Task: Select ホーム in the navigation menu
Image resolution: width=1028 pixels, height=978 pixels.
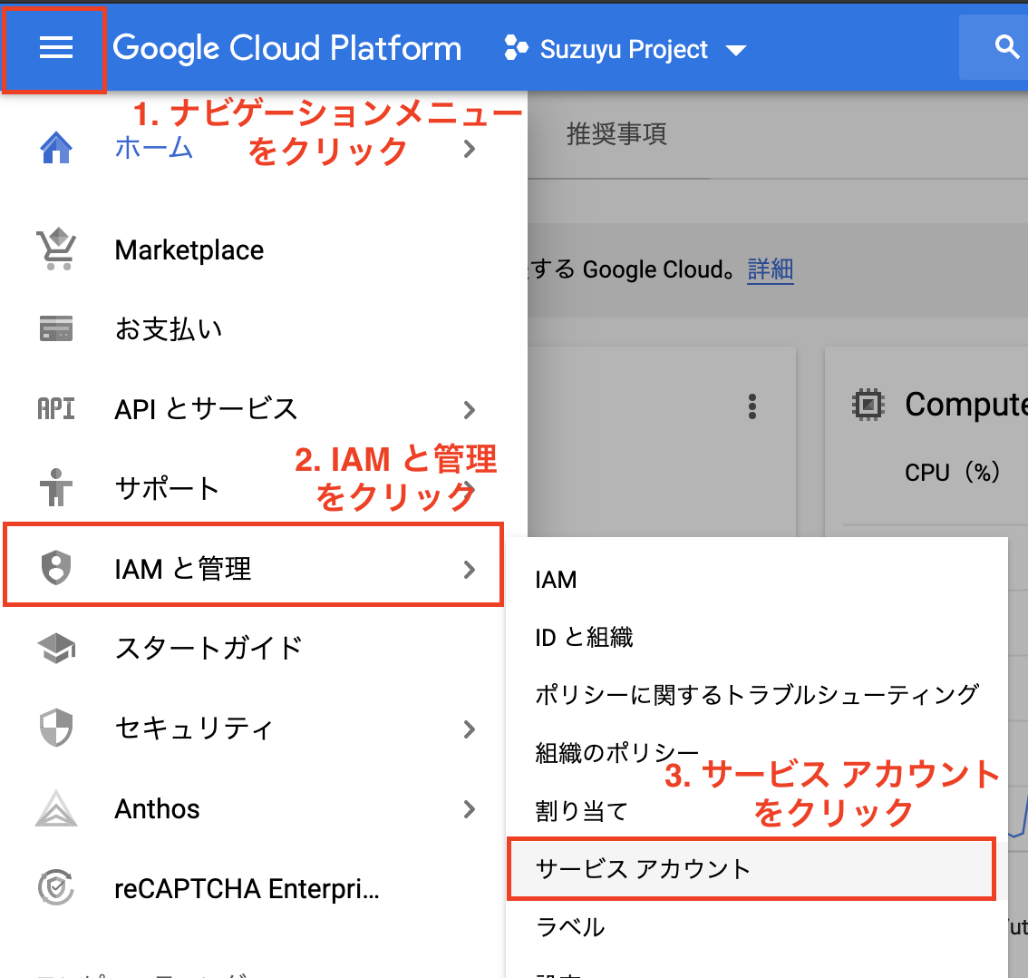Action: (154, 148)
